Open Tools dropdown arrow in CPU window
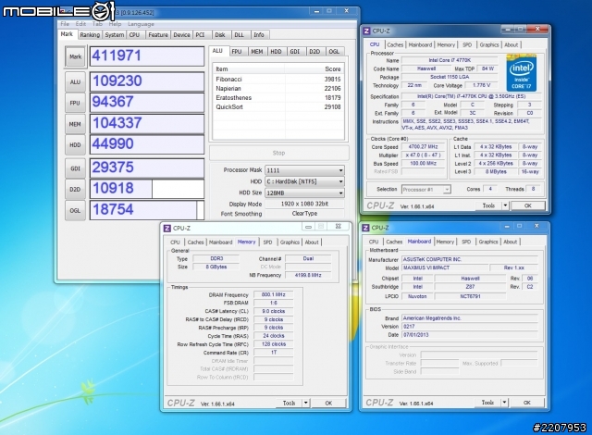Image resolution: width=592 pixels, height=435 pixels. pyautogui.click(x=505, y=205)
